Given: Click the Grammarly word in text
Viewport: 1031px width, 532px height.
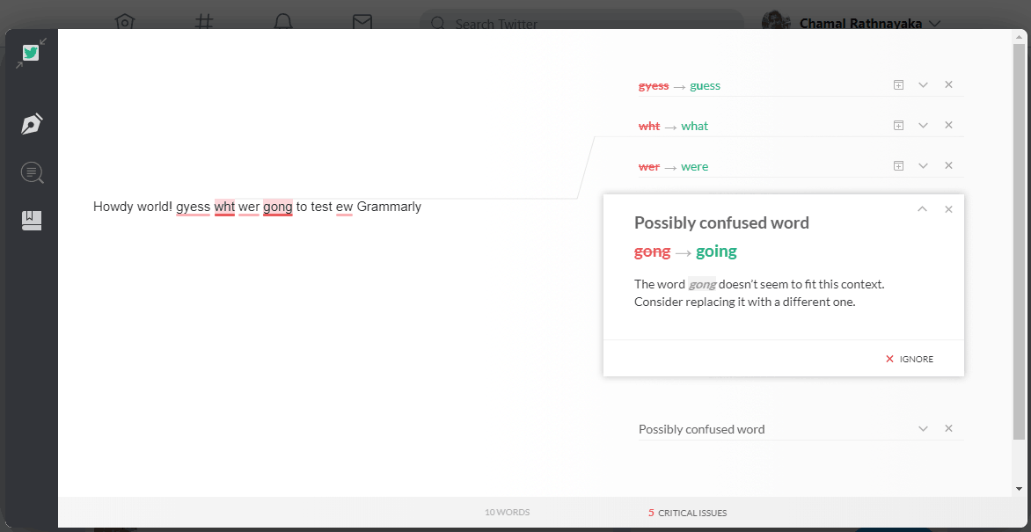Looking at the screenshot, I should tap(389, 208).
